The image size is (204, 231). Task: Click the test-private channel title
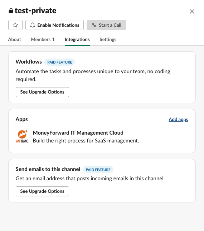[x=35, y=11]
